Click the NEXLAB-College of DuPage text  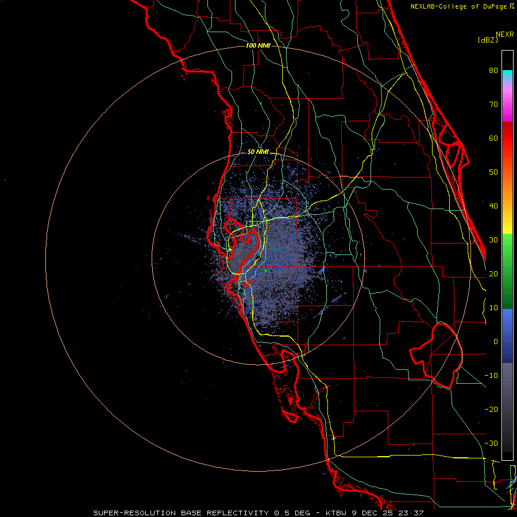(x=459, y=6)
